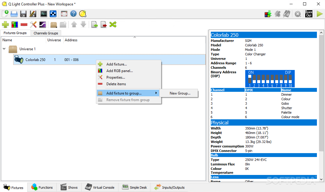Open fixture Properties toolbar icon
The width and height of the screenshot is (325, 192).
click(33, 25)
